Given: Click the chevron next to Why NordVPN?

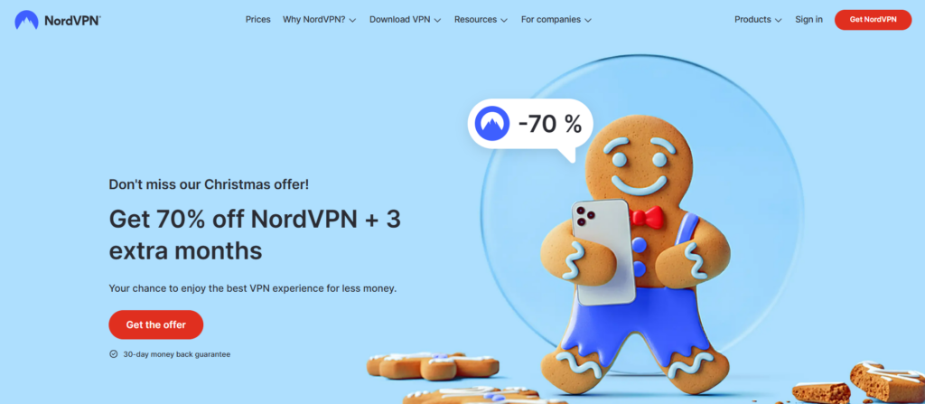Looking at the screenshot, I should point(353,20).
